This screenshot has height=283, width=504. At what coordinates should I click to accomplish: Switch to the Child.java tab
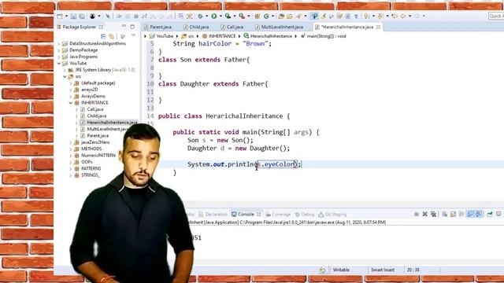196,27
